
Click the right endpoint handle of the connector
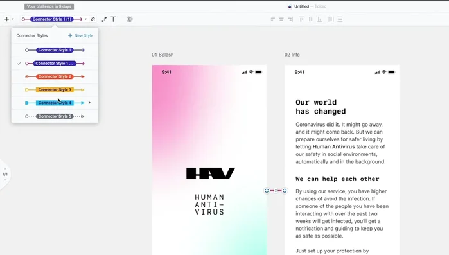285,191
